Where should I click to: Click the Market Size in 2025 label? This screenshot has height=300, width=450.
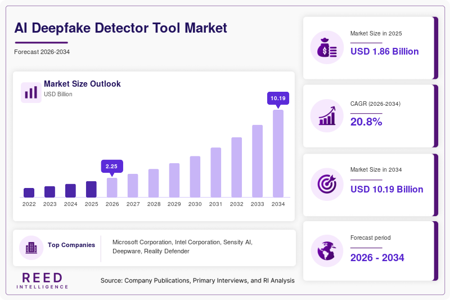[x=376, y=34]
